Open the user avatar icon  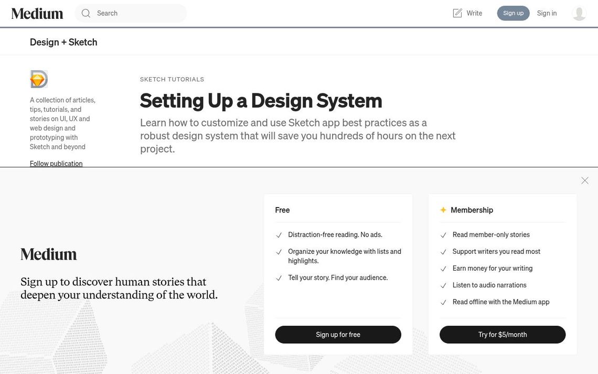click(x=579, y=13)
